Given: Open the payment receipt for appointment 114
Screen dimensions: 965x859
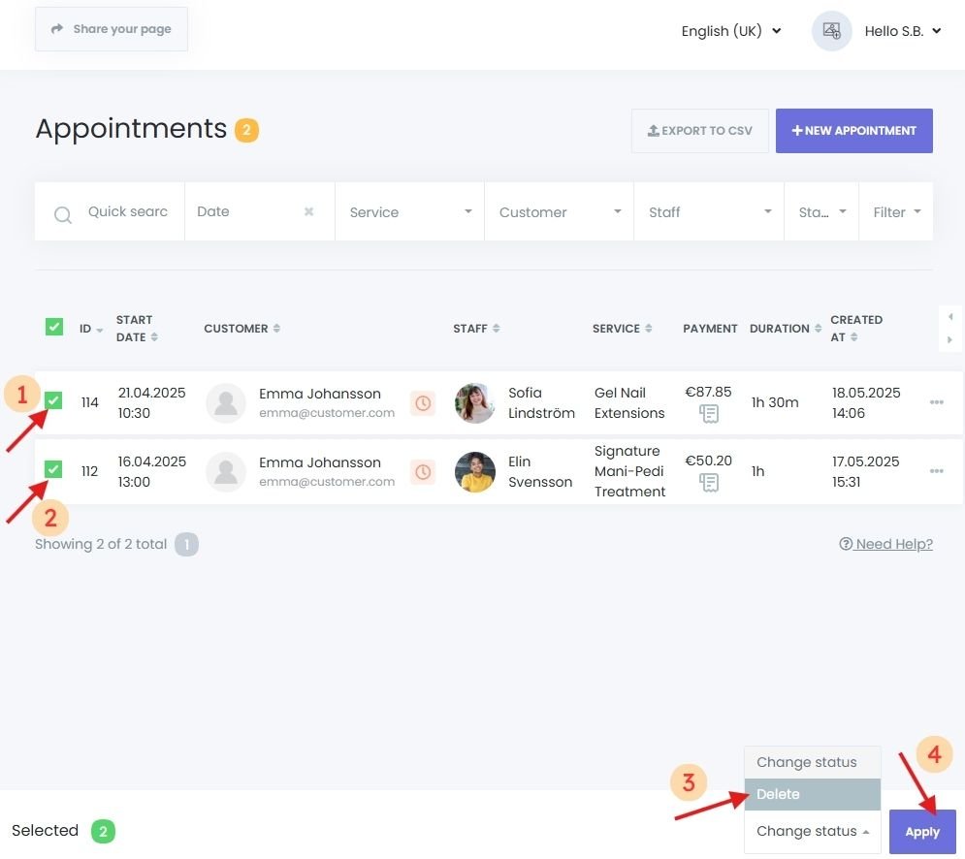Looking at the screenshot, I should [709, 414].
